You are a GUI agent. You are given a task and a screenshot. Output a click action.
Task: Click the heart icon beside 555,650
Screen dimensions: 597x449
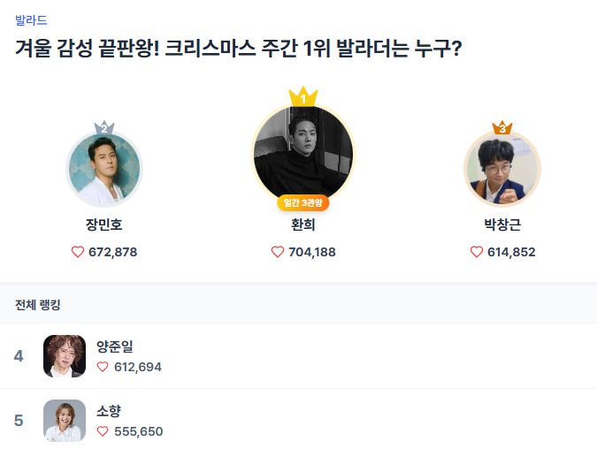103,431
